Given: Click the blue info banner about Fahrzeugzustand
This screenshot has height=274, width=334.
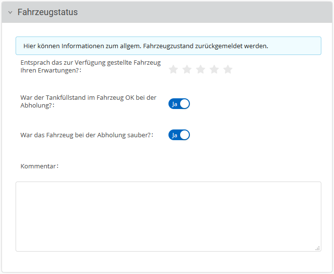Looking at the screenshot, I should point(168,46).
